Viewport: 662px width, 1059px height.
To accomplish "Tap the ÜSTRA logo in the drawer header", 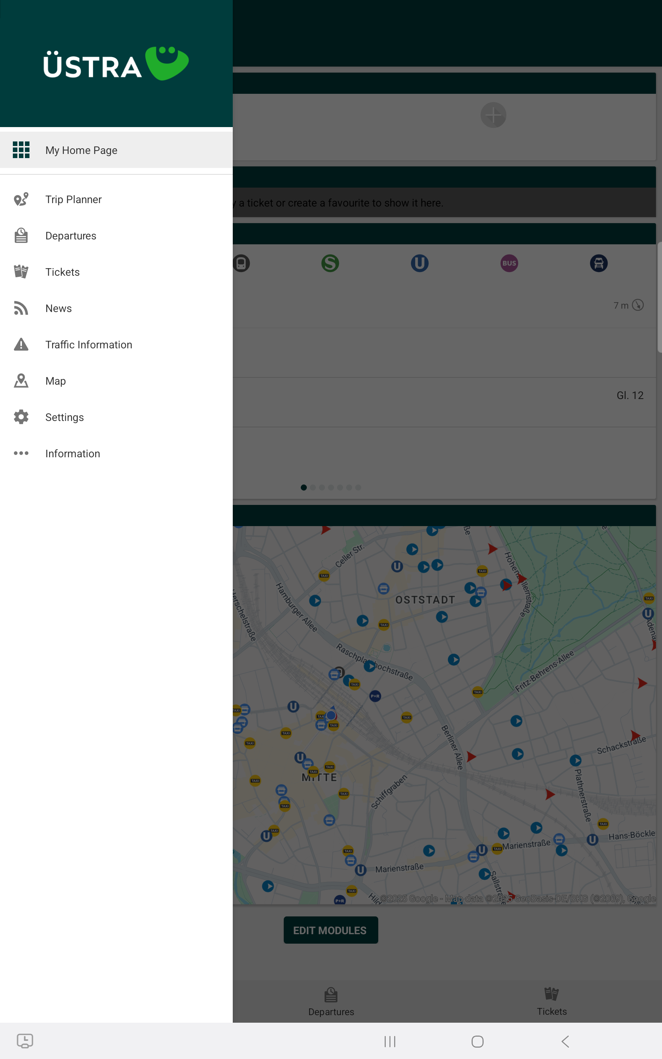I will point(116,64).
